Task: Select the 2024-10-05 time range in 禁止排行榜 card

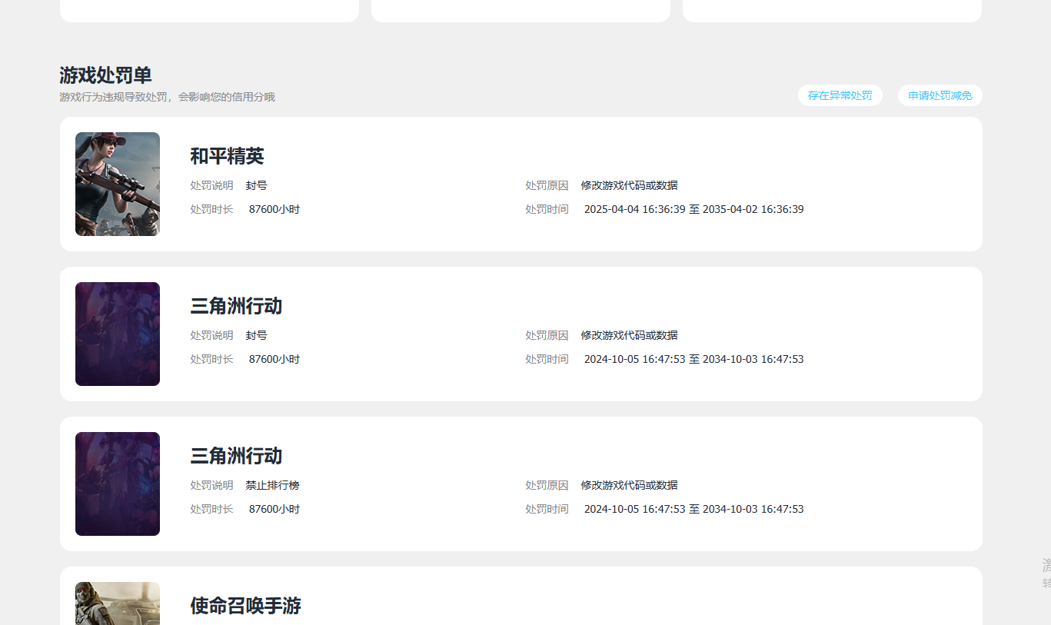Action: 694,509
